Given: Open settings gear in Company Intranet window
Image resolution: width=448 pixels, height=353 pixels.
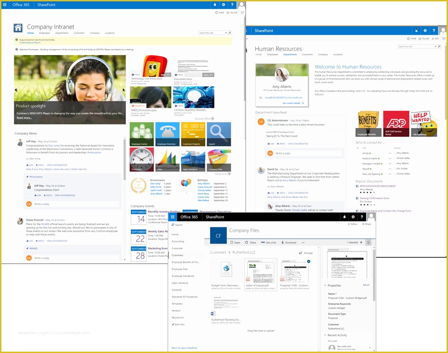Looking at the screenshot, I should pyautogui.click(x=224, y=4).
